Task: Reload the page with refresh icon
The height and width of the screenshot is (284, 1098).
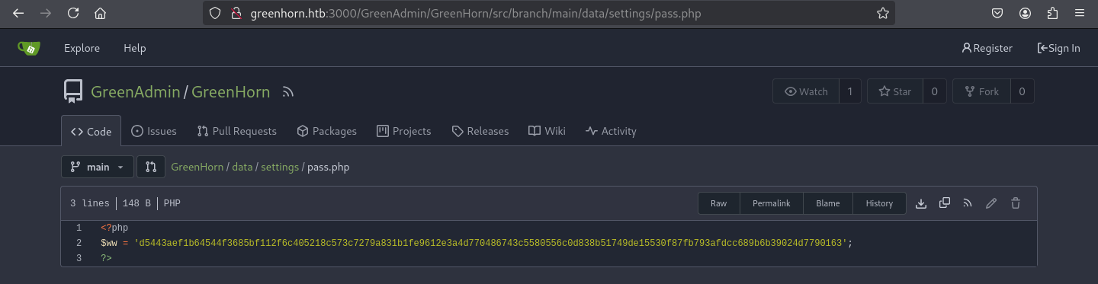Action: (x=73, y=13)
